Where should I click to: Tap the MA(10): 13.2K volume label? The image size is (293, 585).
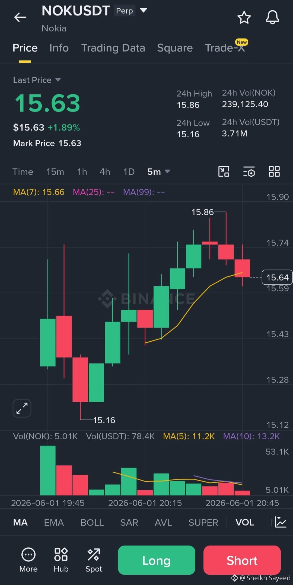251,436
